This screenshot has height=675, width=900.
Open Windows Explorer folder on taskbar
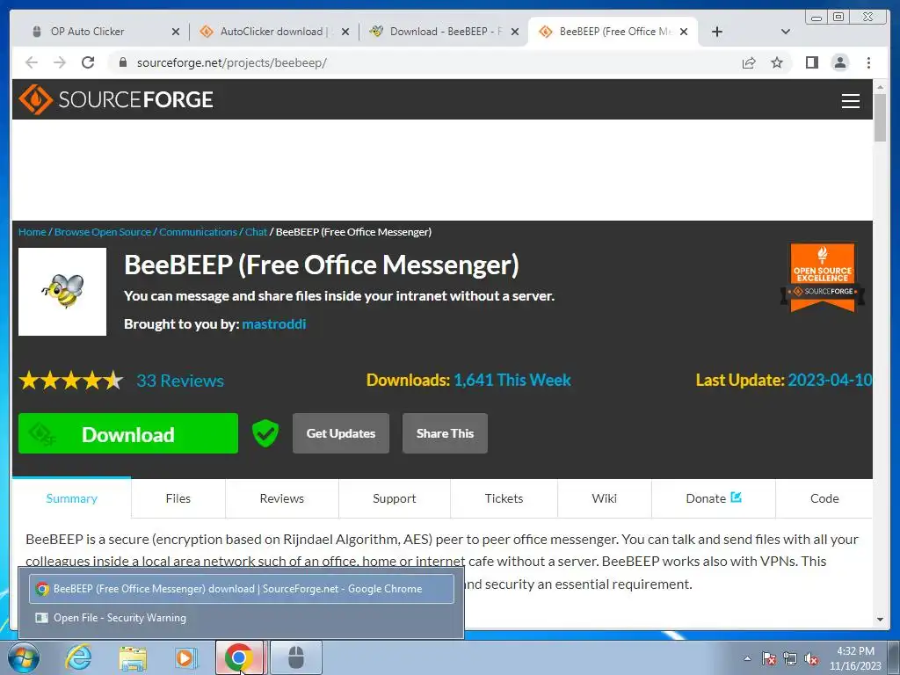coord(133,657)
